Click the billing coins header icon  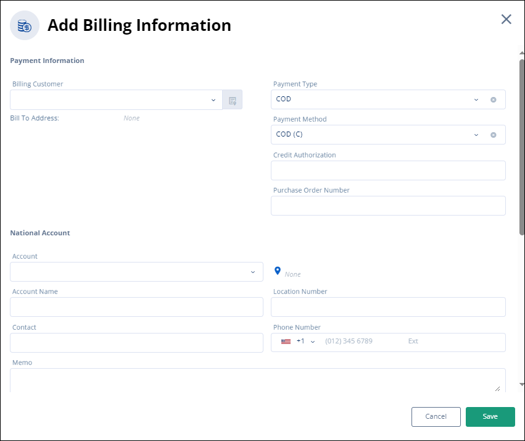tap(25, 26)
